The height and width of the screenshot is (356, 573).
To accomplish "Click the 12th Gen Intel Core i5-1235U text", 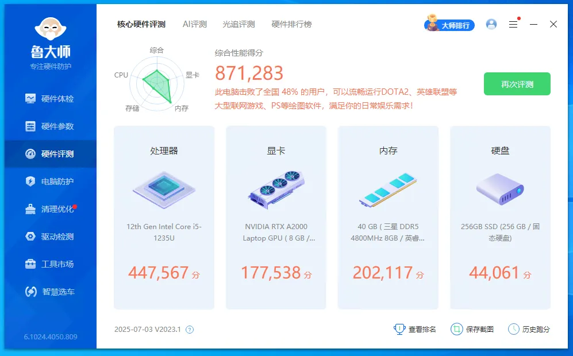I will point(164,232).
